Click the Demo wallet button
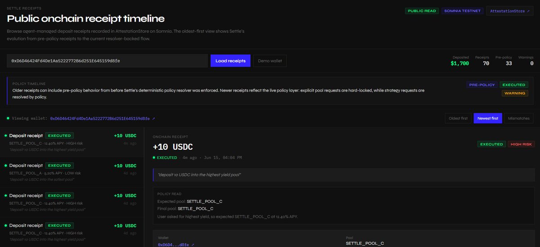540x247 pixels. tap(270, 61)
